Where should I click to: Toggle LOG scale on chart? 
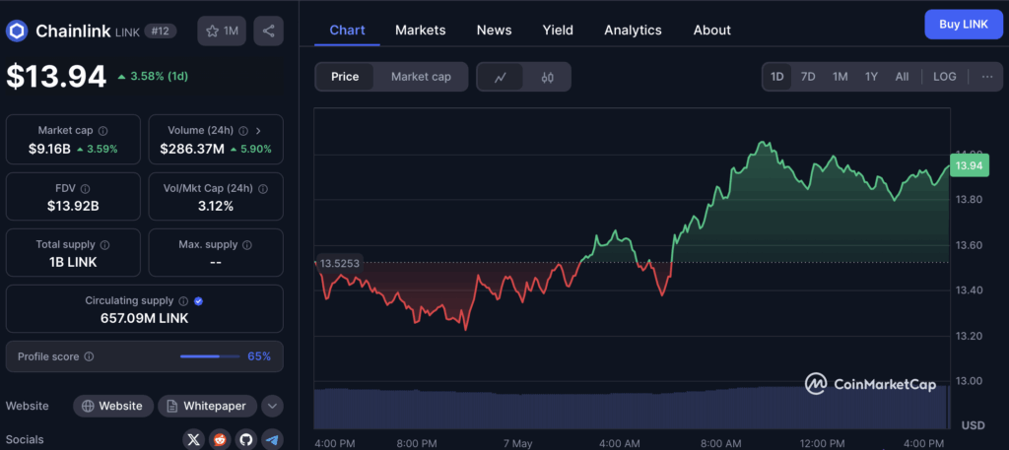click(945, 77)
